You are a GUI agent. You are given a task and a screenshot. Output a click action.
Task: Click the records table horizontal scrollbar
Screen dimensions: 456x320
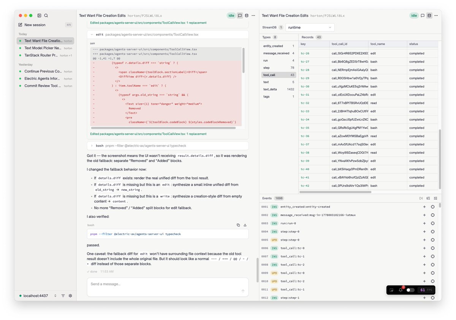[335, 192]
